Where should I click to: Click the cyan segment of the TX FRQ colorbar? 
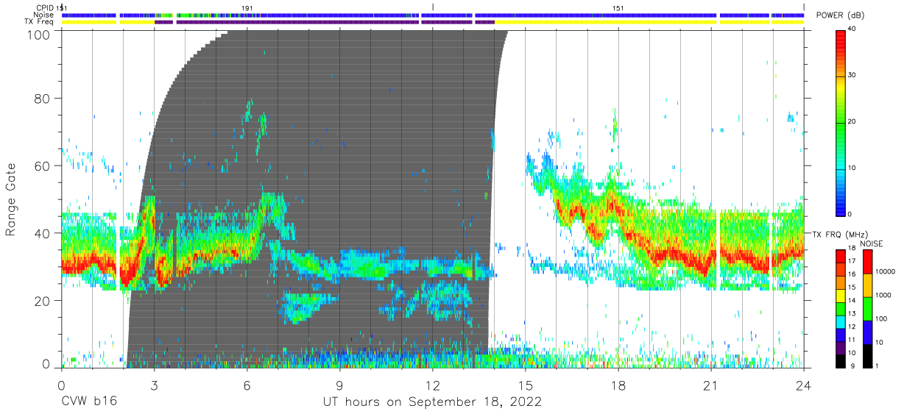[840, 322]
